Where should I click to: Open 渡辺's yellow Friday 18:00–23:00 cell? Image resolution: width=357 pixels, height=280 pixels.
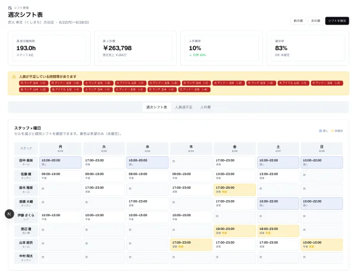(x=234, y=231)
